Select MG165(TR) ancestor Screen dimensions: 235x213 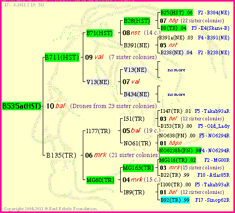pos(138,168)
